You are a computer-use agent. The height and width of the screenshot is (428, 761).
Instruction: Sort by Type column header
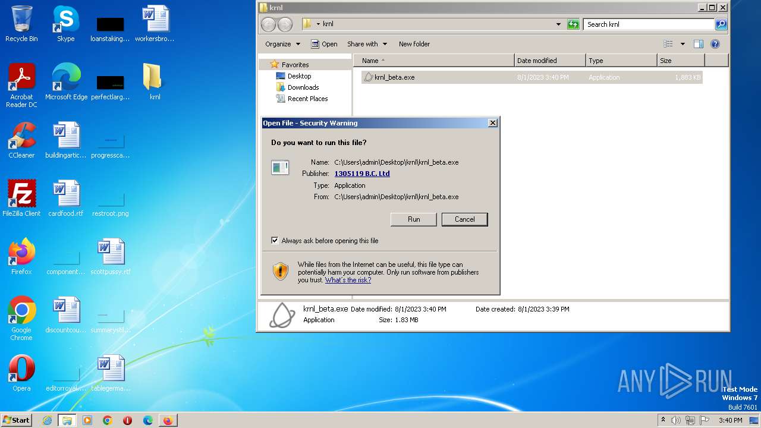pos(621,61)
